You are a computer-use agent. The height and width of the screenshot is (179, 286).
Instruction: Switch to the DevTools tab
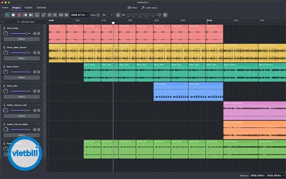click(41, 8)
